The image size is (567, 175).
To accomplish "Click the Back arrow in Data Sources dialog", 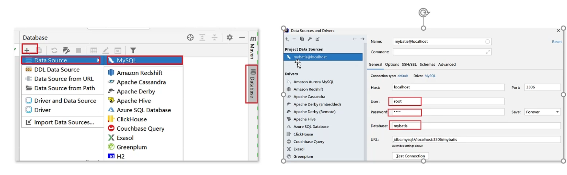I will coord(355,39).
